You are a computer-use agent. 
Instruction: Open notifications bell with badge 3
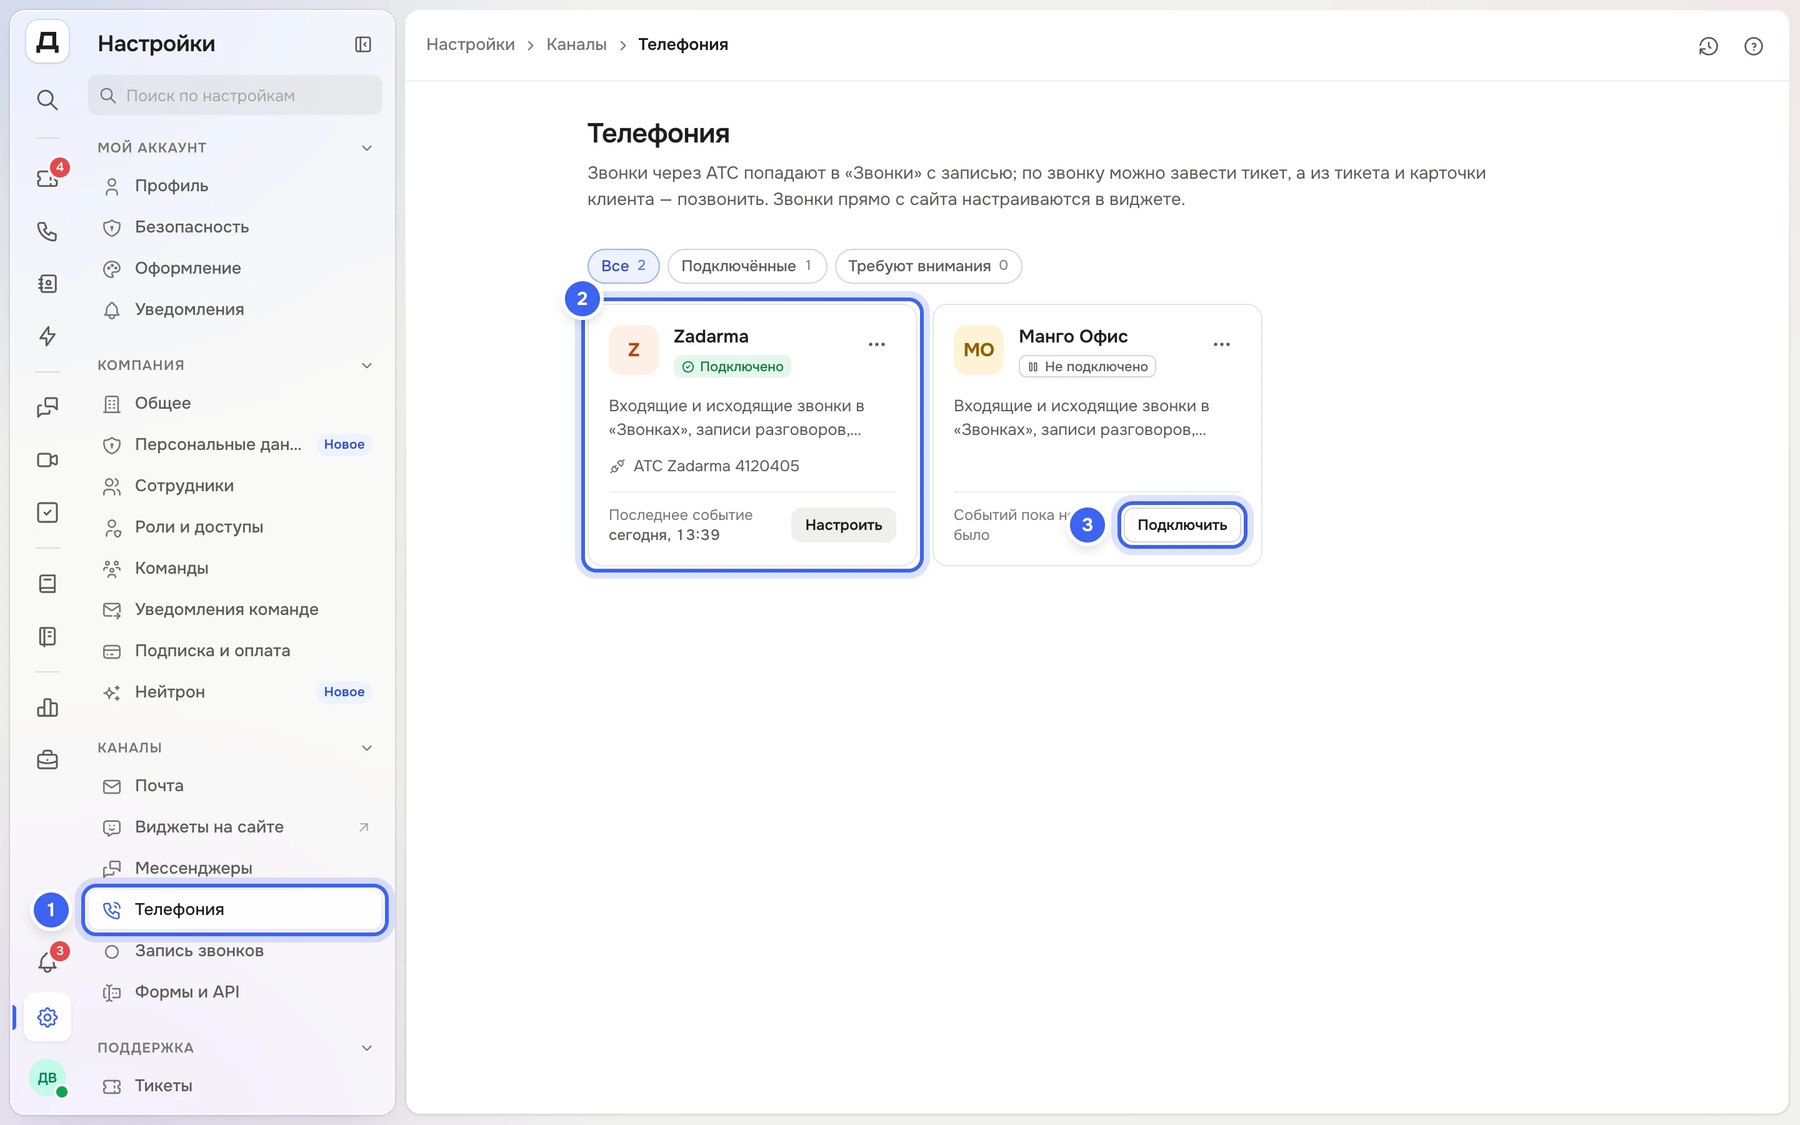47,961
